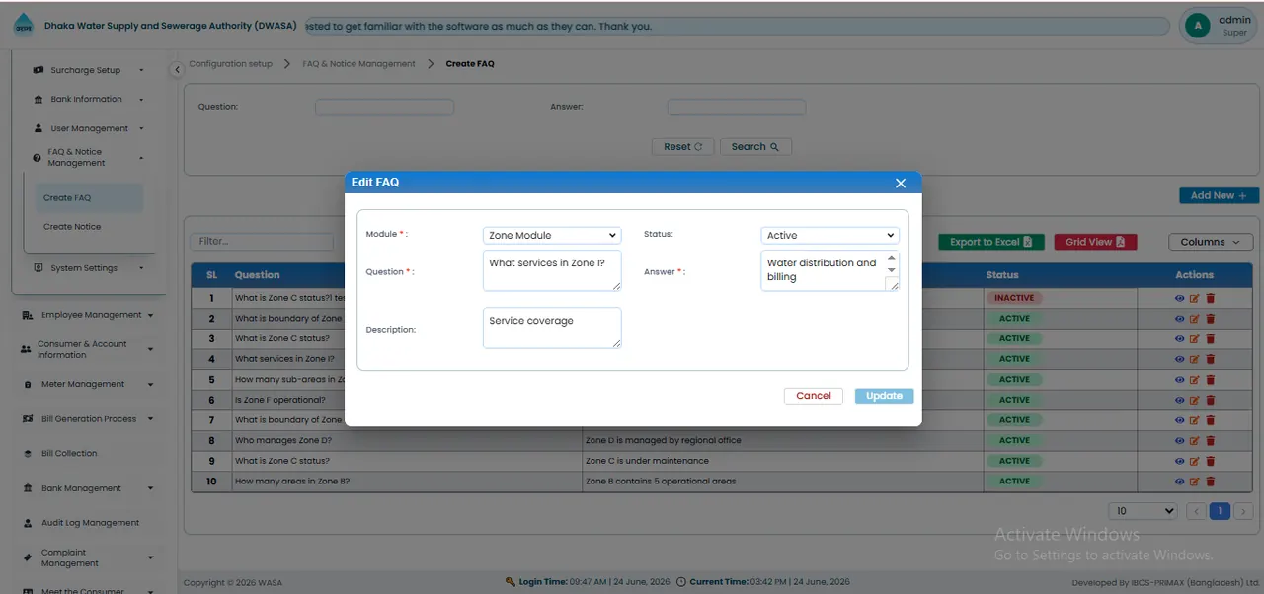Viewport: 1264px width, 594px height.
Task: Open the Status dropdown showing Active
Action: tap(830, 235)
